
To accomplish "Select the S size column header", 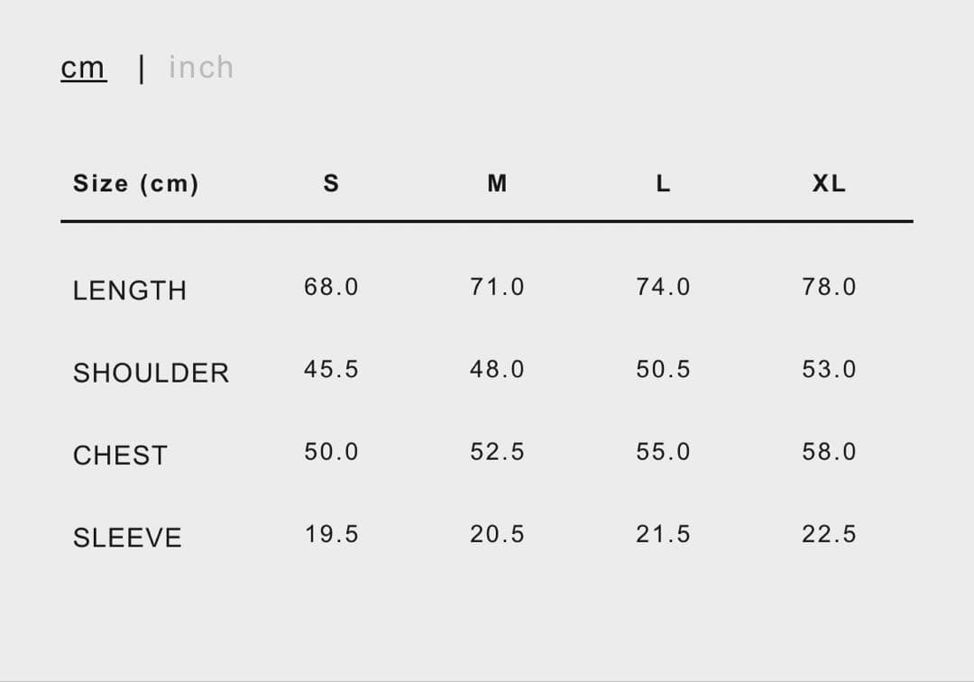I will click(331, 184).
